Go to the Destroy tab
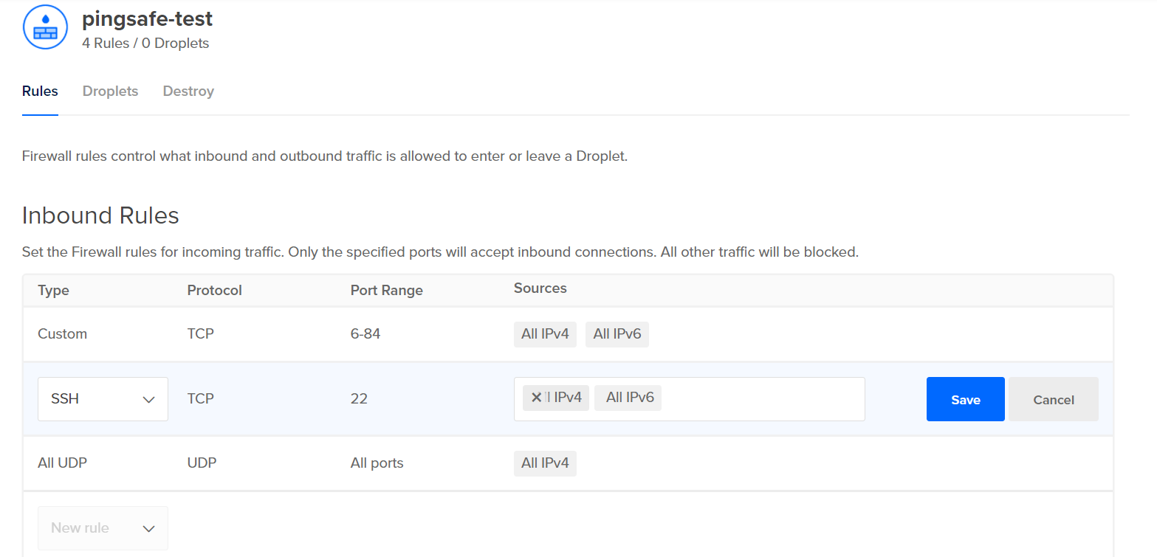1157x557 pixels. click(188, 91)
